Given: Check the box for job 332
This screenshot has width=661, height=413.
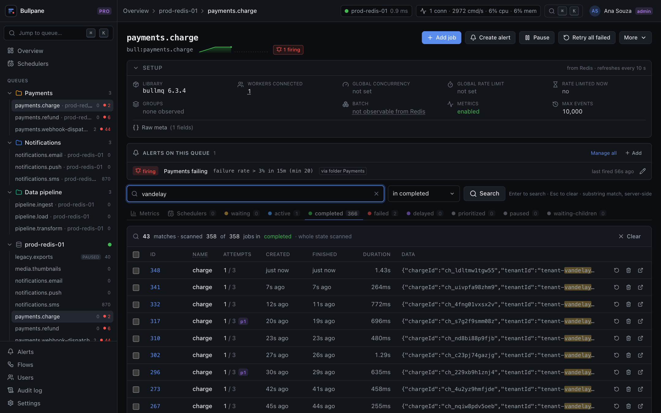Looking at the screenshot, I should click(136, 305).
